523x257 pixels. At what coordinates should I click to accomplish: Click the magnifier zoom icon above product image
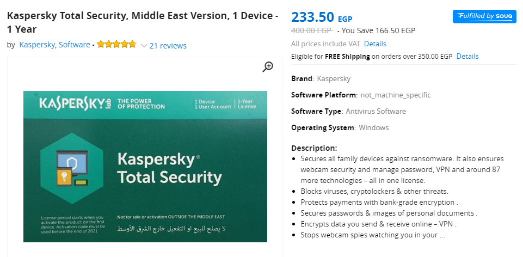tap(268, 66)
